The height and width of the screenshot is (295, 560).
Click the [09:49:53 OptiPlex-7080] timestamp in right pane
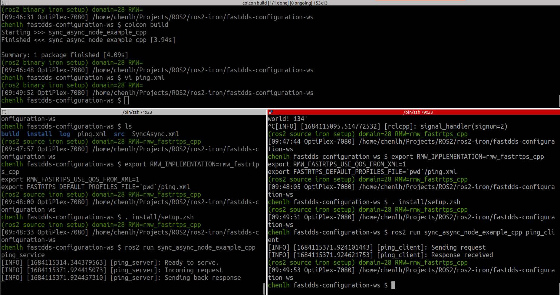point(311,270)
